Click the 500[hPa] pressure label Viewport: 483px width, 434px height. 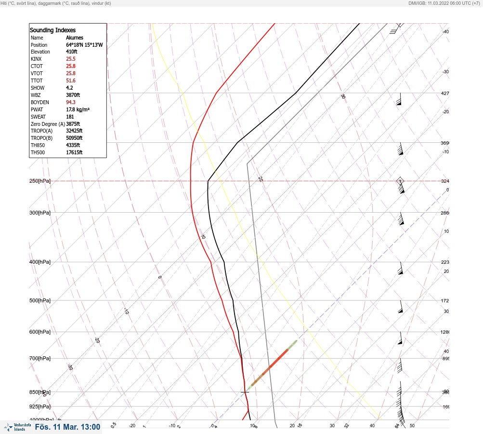tap(40, 300)
